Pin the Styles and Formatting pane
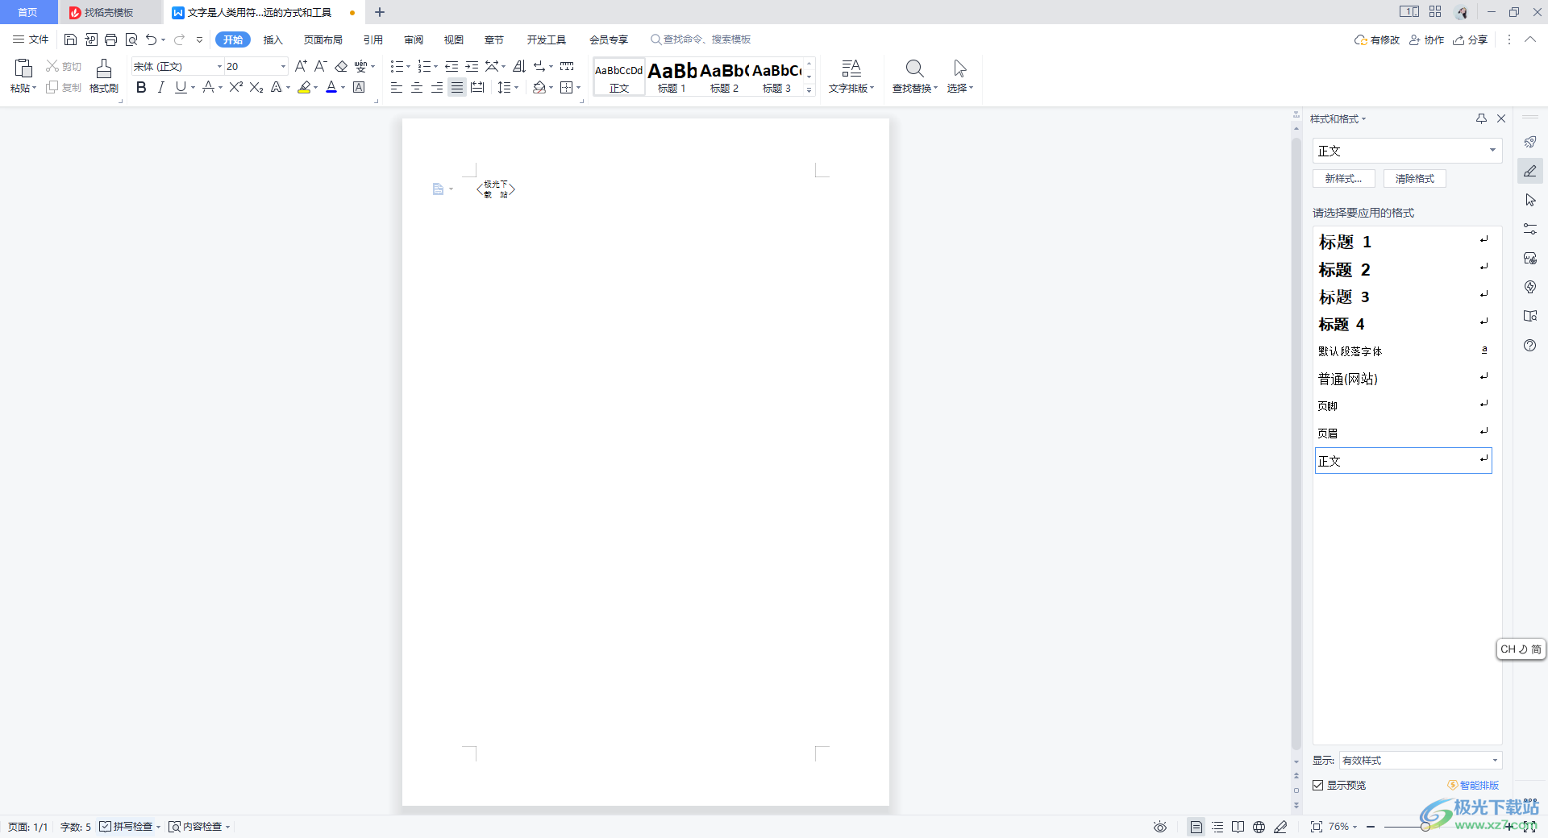 (x=1481, y=118)
